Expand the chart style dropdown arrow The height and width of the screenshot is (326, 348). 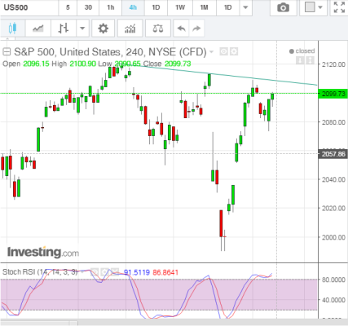coord(82,28)
